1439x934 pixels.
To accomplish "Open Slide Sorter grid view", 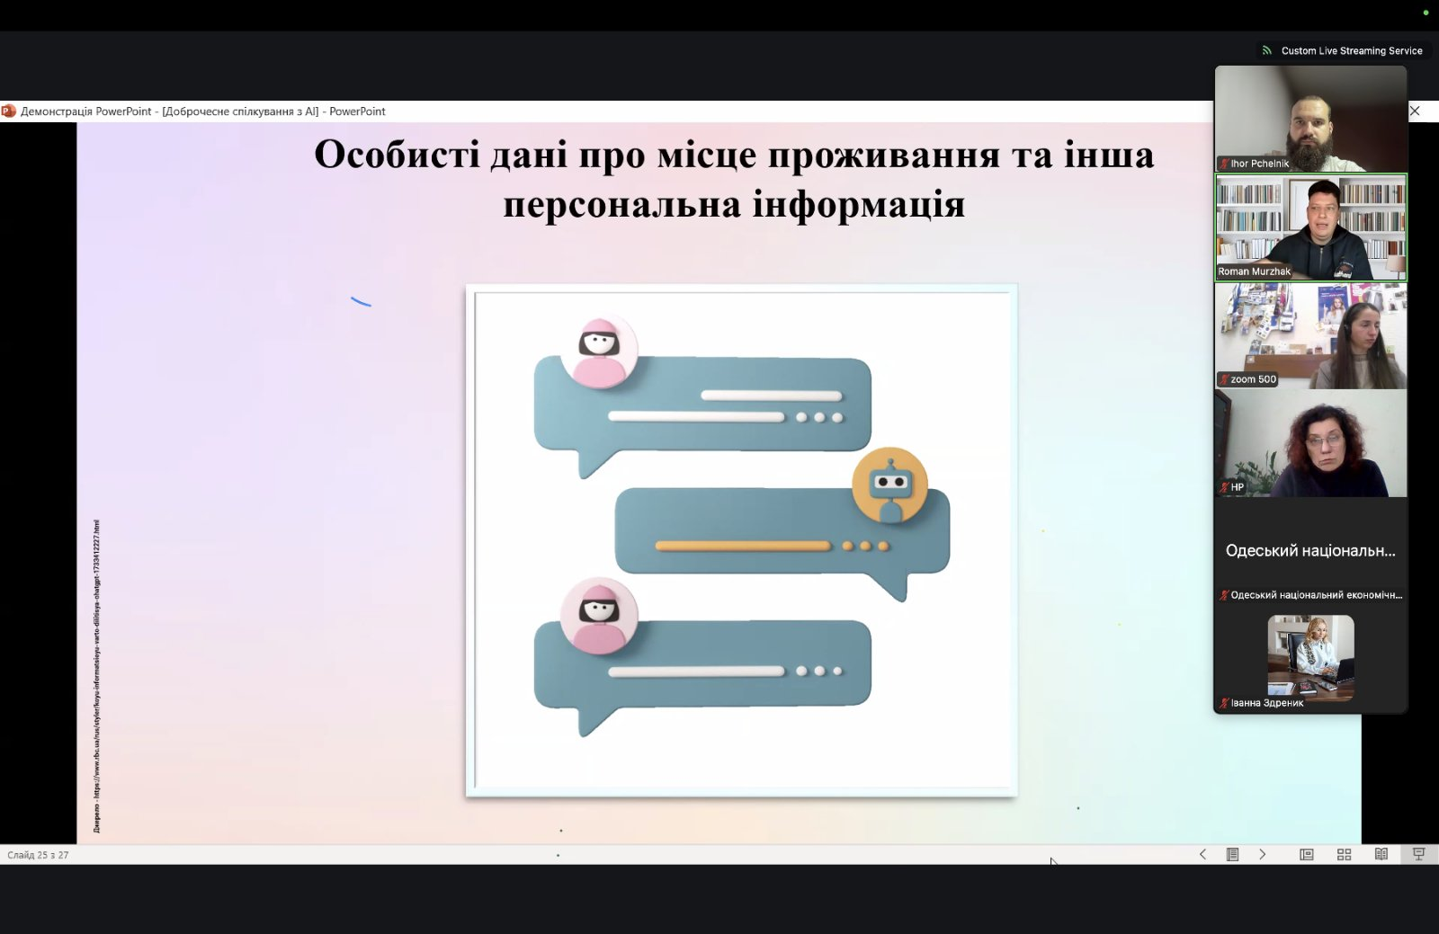I will pos(1344,854).
